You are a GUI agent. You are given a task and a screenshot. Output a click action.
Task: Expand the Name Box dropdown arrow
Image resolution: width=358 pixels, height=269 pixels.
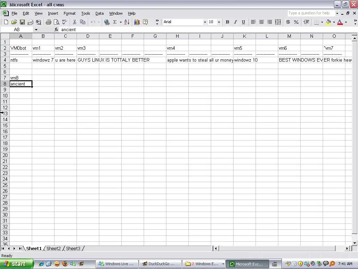pyautogui.click(x=36, y=29)
